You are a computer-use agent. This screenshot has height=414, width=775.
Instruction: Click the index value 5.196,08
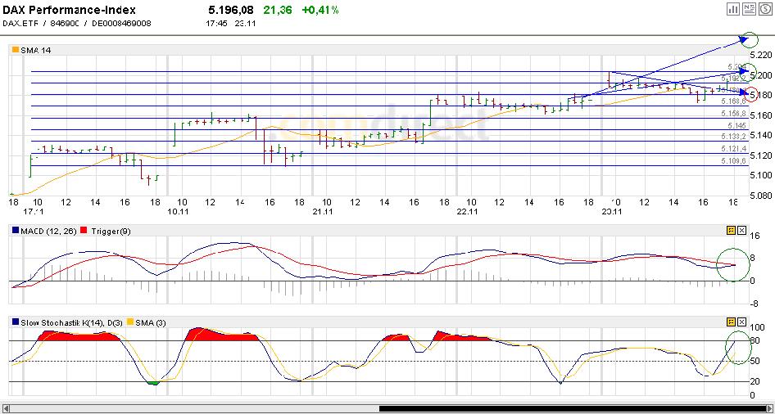[230, 9]
